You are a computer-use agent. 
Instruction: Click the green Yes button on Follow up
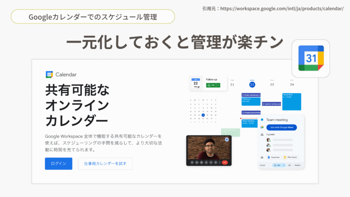point(211,85)
